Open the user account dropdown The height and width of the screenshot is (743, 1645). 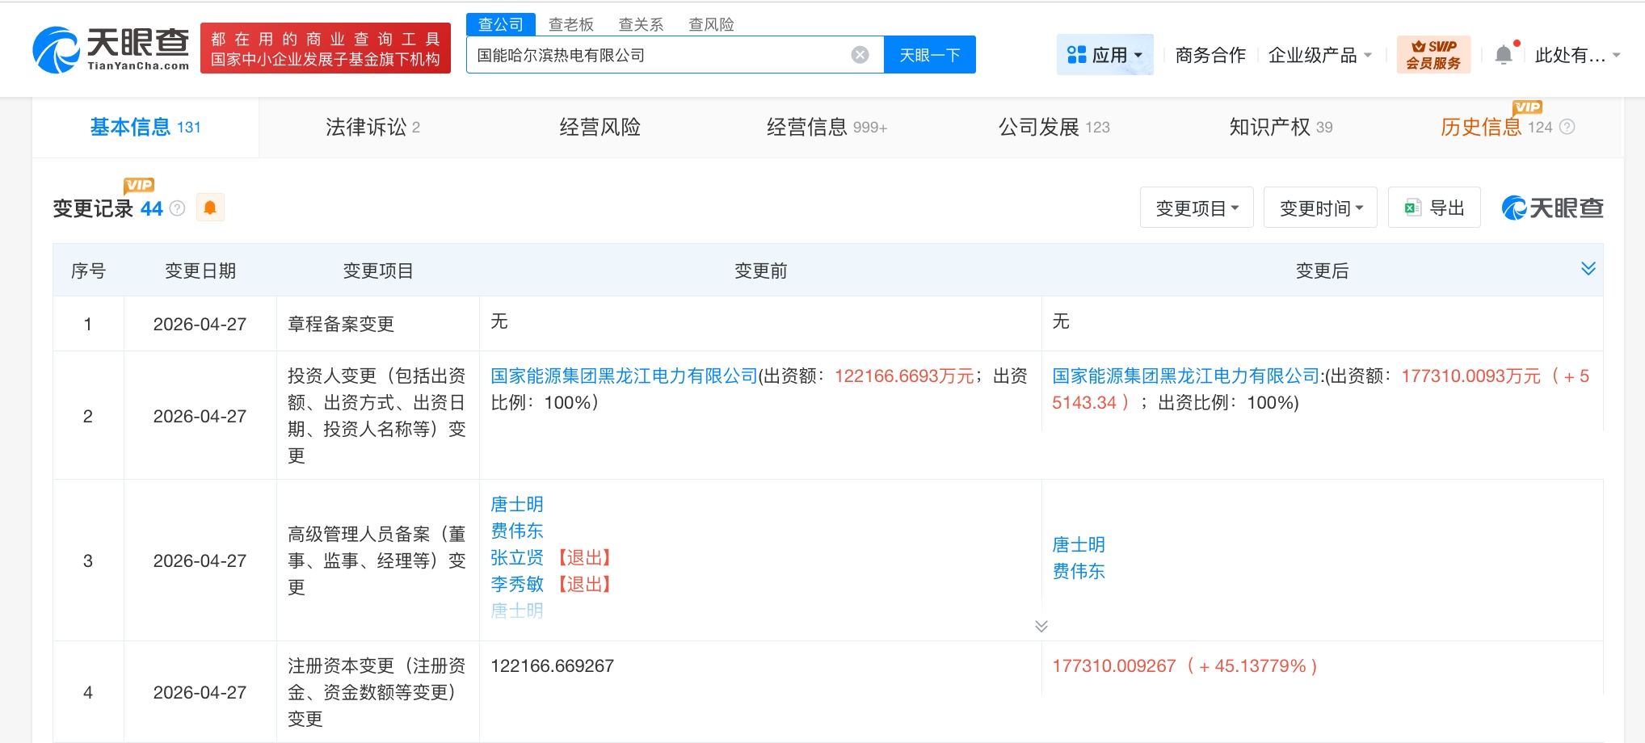coord(1577,55)
